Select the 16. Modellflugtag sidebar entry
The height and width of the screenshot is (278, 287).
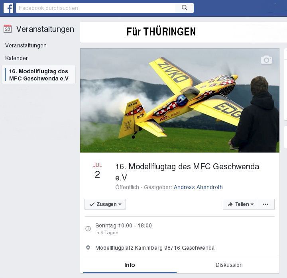[39, 74]
